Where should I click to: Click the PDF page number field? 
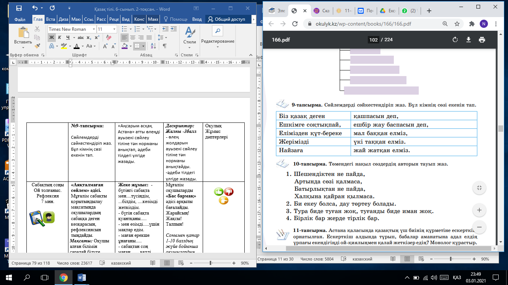373,40
